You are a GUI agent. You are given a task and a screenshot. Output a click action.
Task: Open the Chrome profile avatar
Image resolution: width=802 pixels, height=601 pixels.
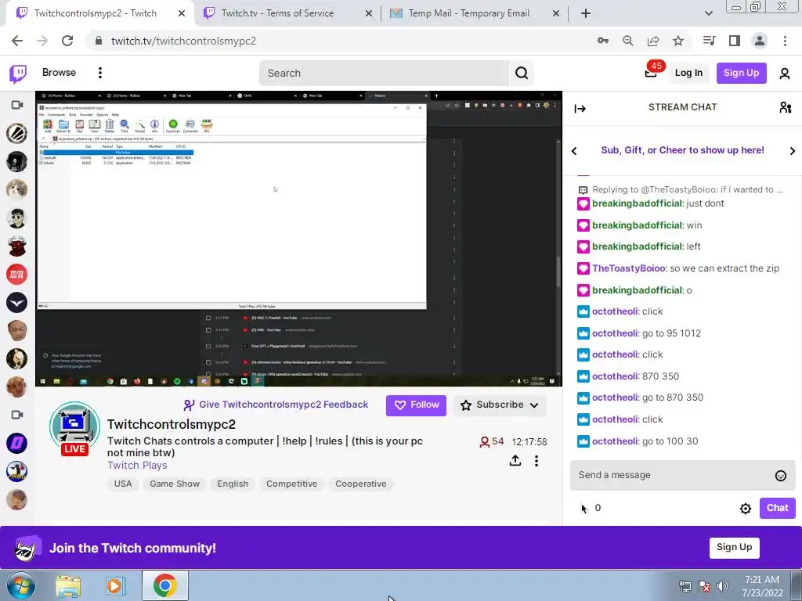click(760, 41)
